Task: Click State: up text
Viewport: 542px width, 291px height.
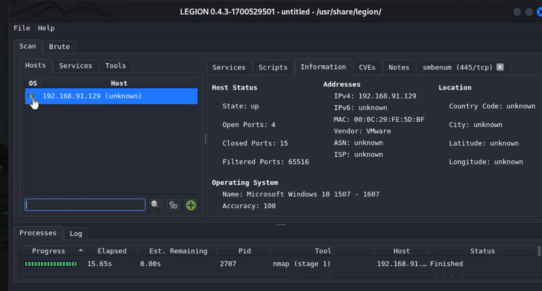Action: [241, 106]
